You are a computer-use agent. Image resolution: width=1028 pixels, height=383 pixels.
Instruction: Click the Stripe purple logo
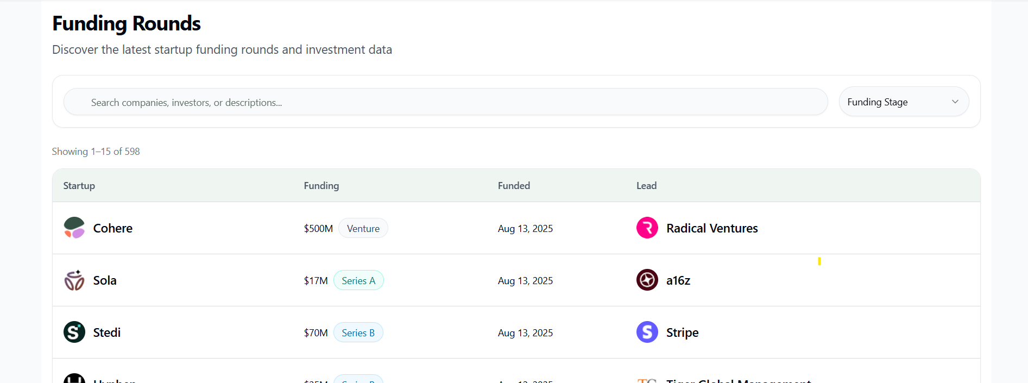[x=647, y=332]
